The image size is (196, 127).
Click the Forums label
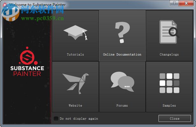pos(122,106)
